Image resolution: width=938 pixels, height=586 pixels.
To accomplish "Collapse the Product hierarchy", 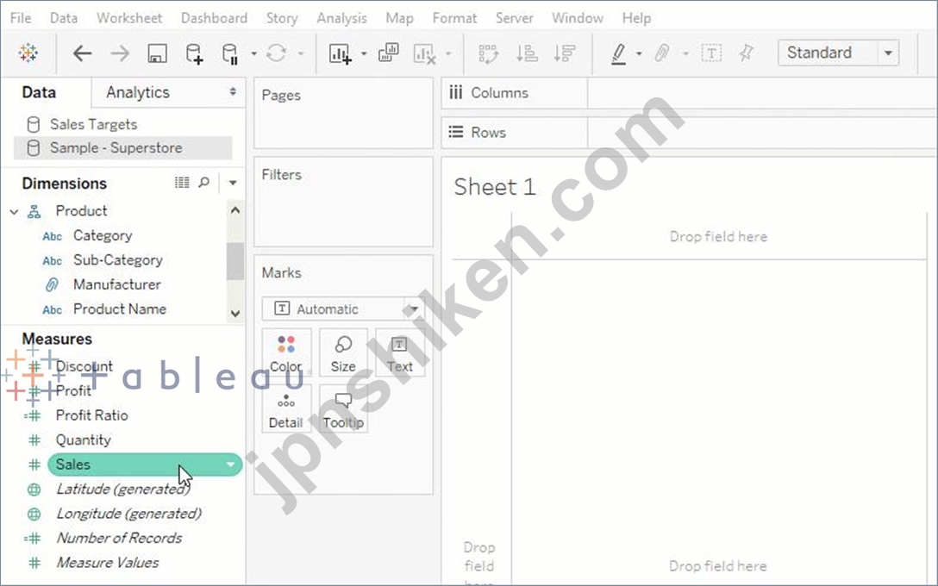I will click(15, 212).
